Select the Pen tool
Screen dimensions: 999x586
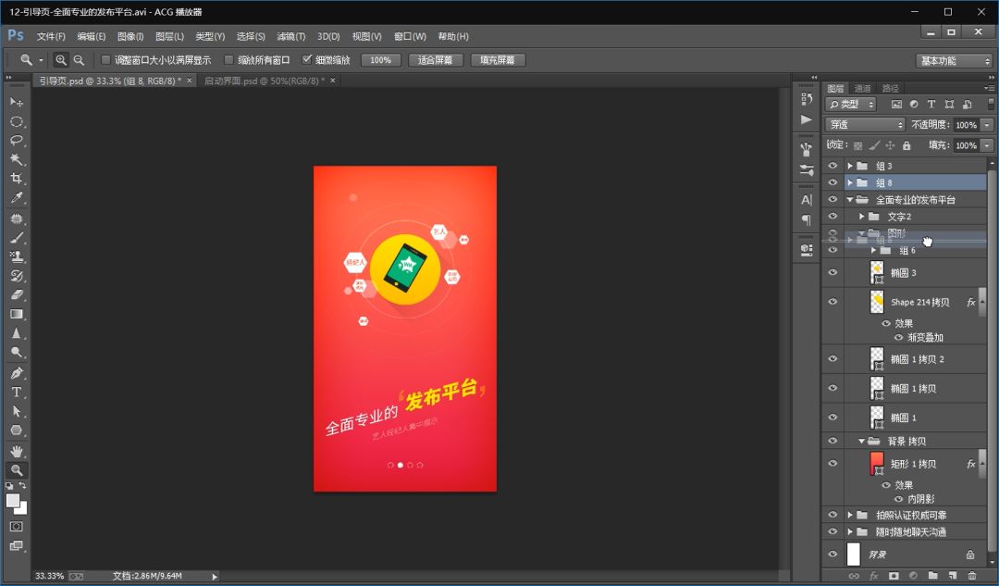(x=17, y=373)
